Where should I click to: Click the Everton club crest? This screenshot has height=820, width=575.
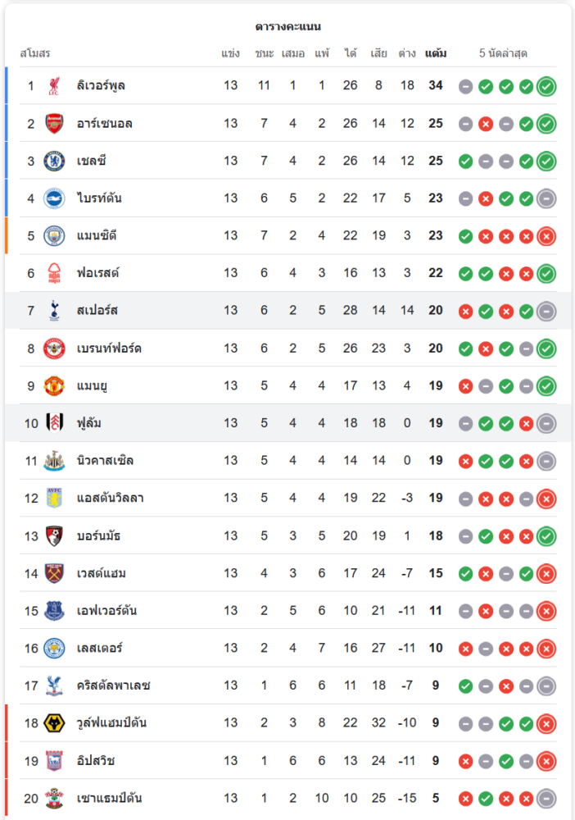(x=54, y=611)
